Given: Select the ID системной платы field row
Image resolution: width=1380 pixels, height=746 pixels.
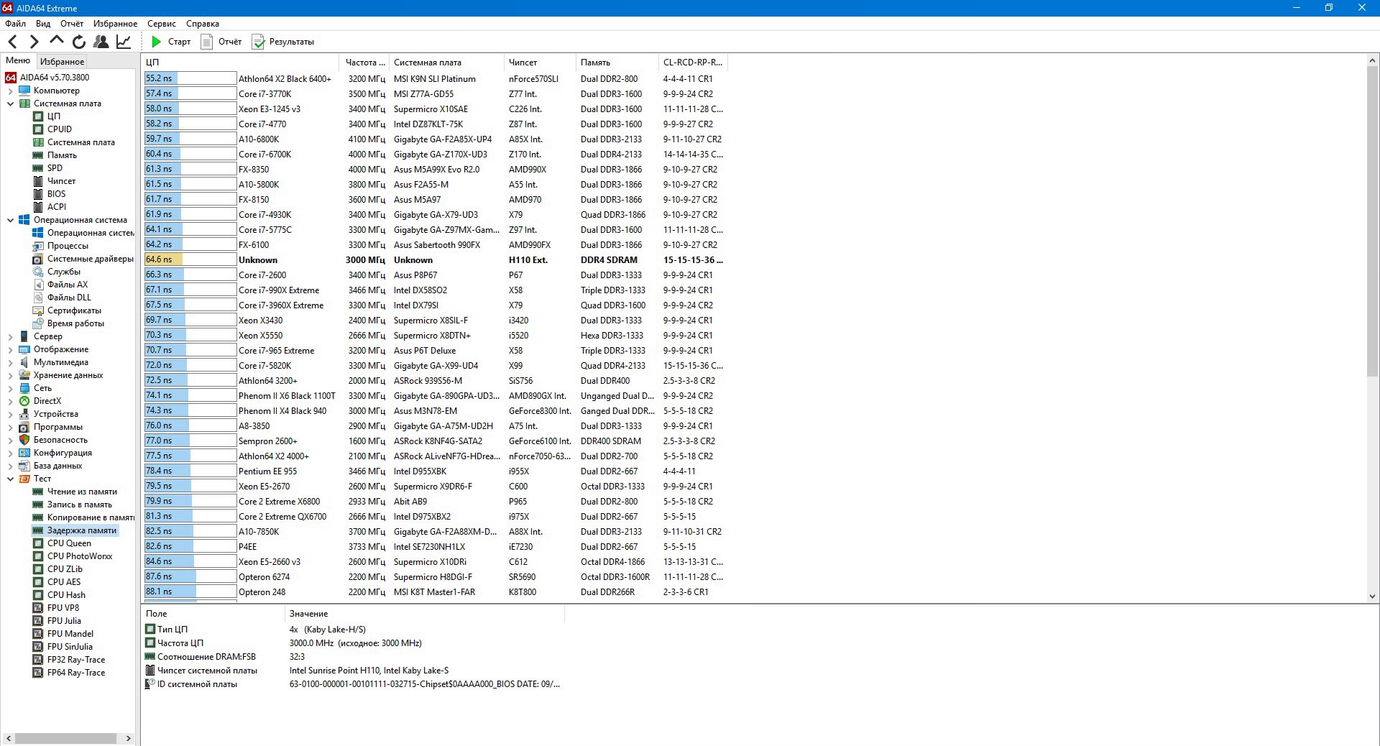Looking at the screenshot, I should [x=352, y=684].
